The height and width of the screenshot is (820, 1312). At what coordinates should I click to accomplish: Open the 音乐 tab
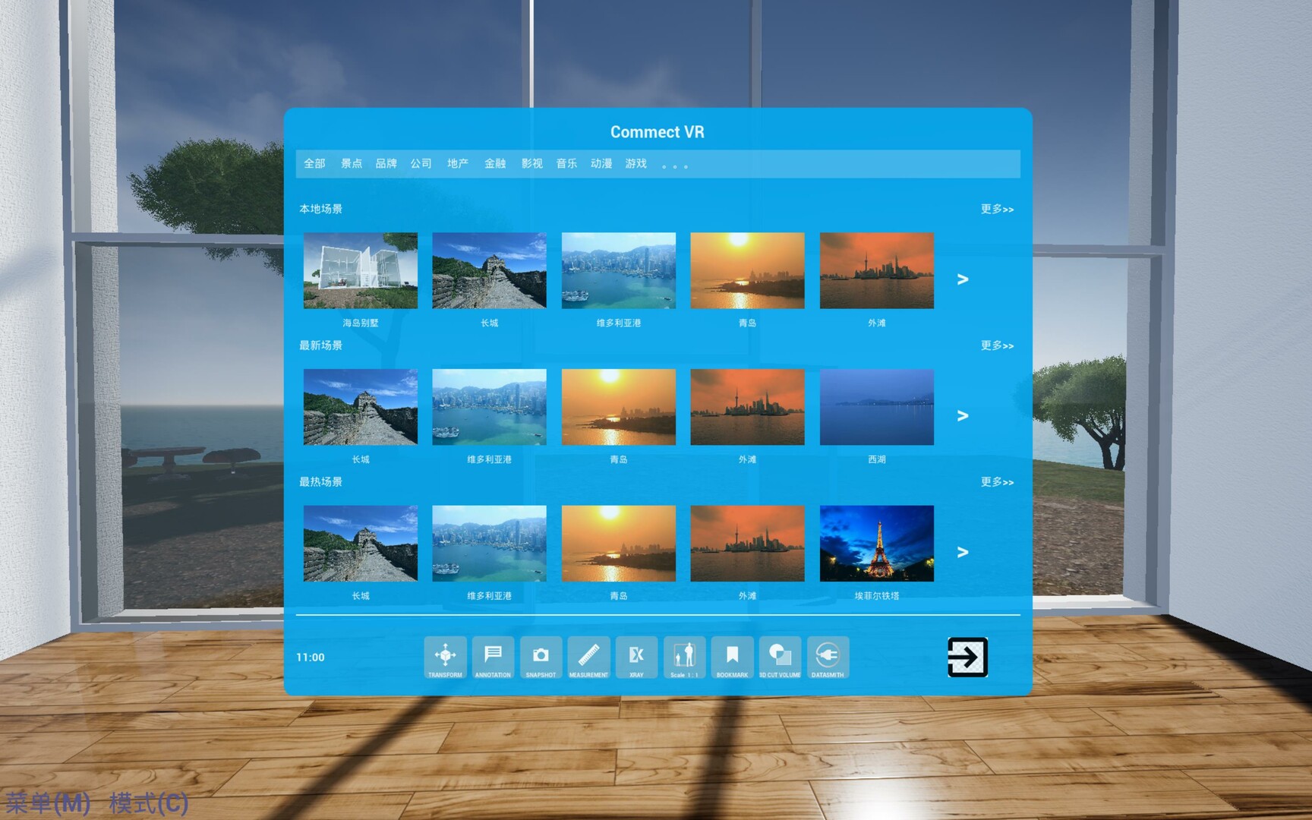(x=566, y=163)
